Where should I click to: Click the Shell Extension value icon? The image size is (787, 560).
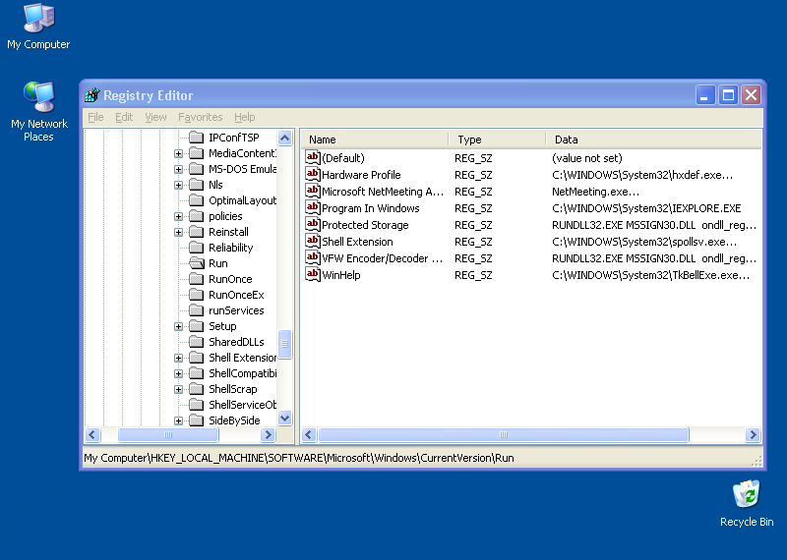[x=313, y=242]
